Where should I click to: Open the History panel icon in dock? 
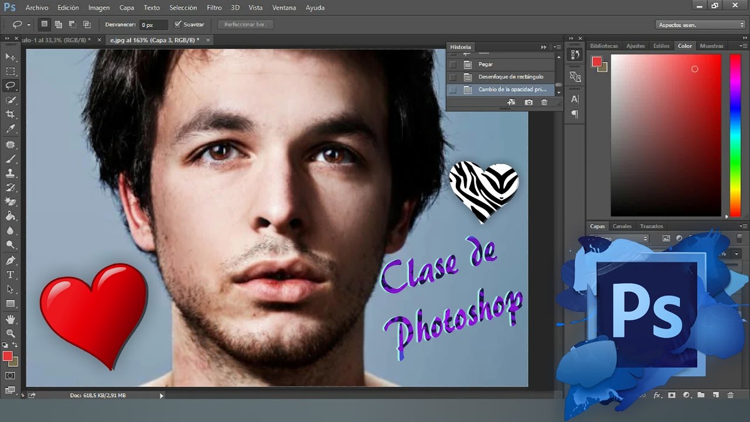coord(575,55)
